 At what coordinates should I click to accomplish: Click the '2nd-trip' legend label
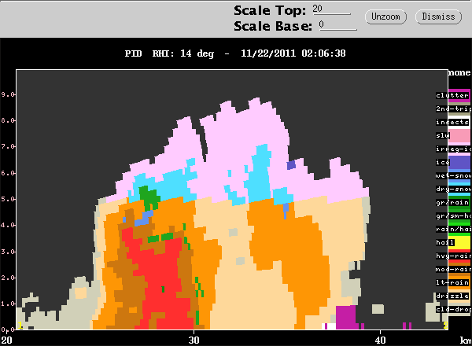[453, 109]
